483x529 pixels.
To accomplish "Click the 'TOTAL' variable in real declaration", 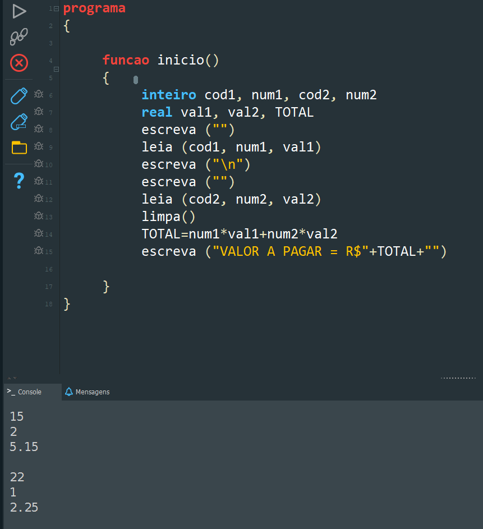I will click(295, 112).
